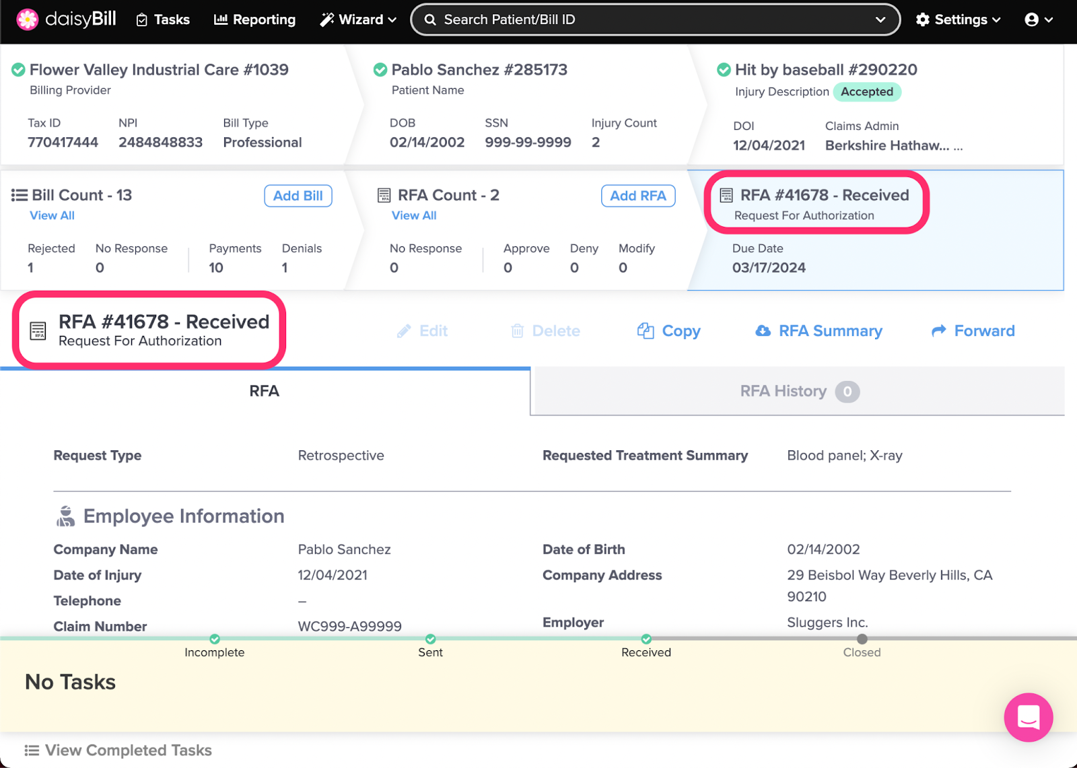Click the Add Bill button
Image resolution: width=1077 pixels, height=768 pixels.
298,196
